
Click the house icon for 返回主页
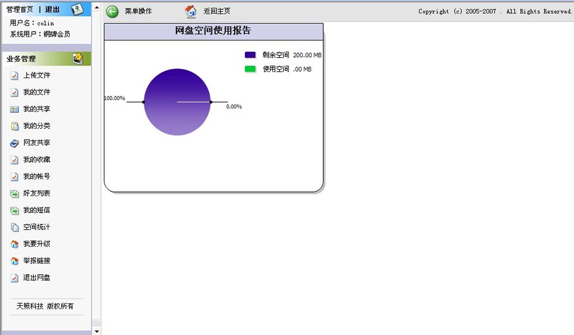[190, 12]
